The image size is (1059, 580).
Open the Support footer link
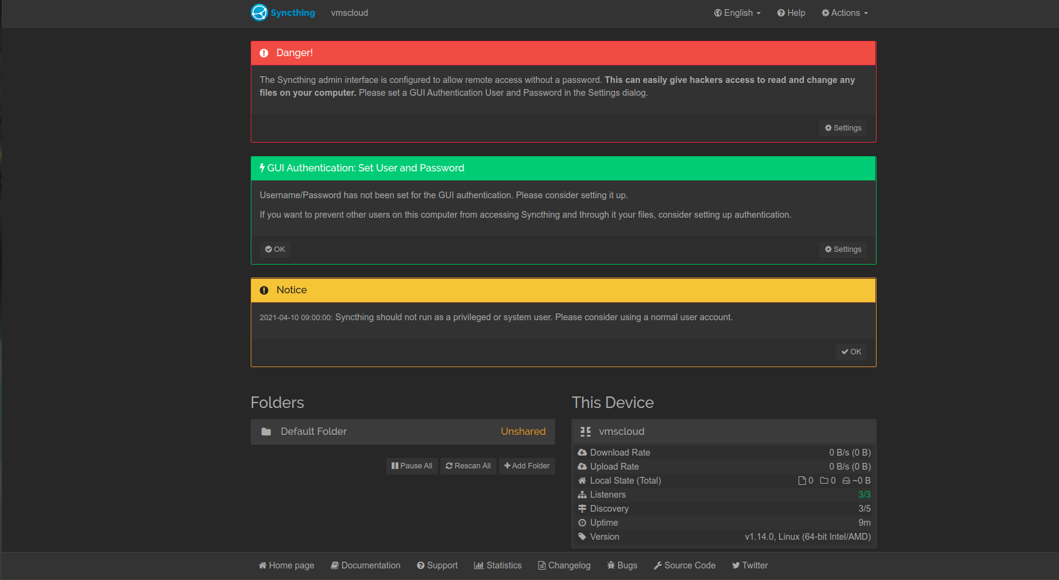[437, 565]
